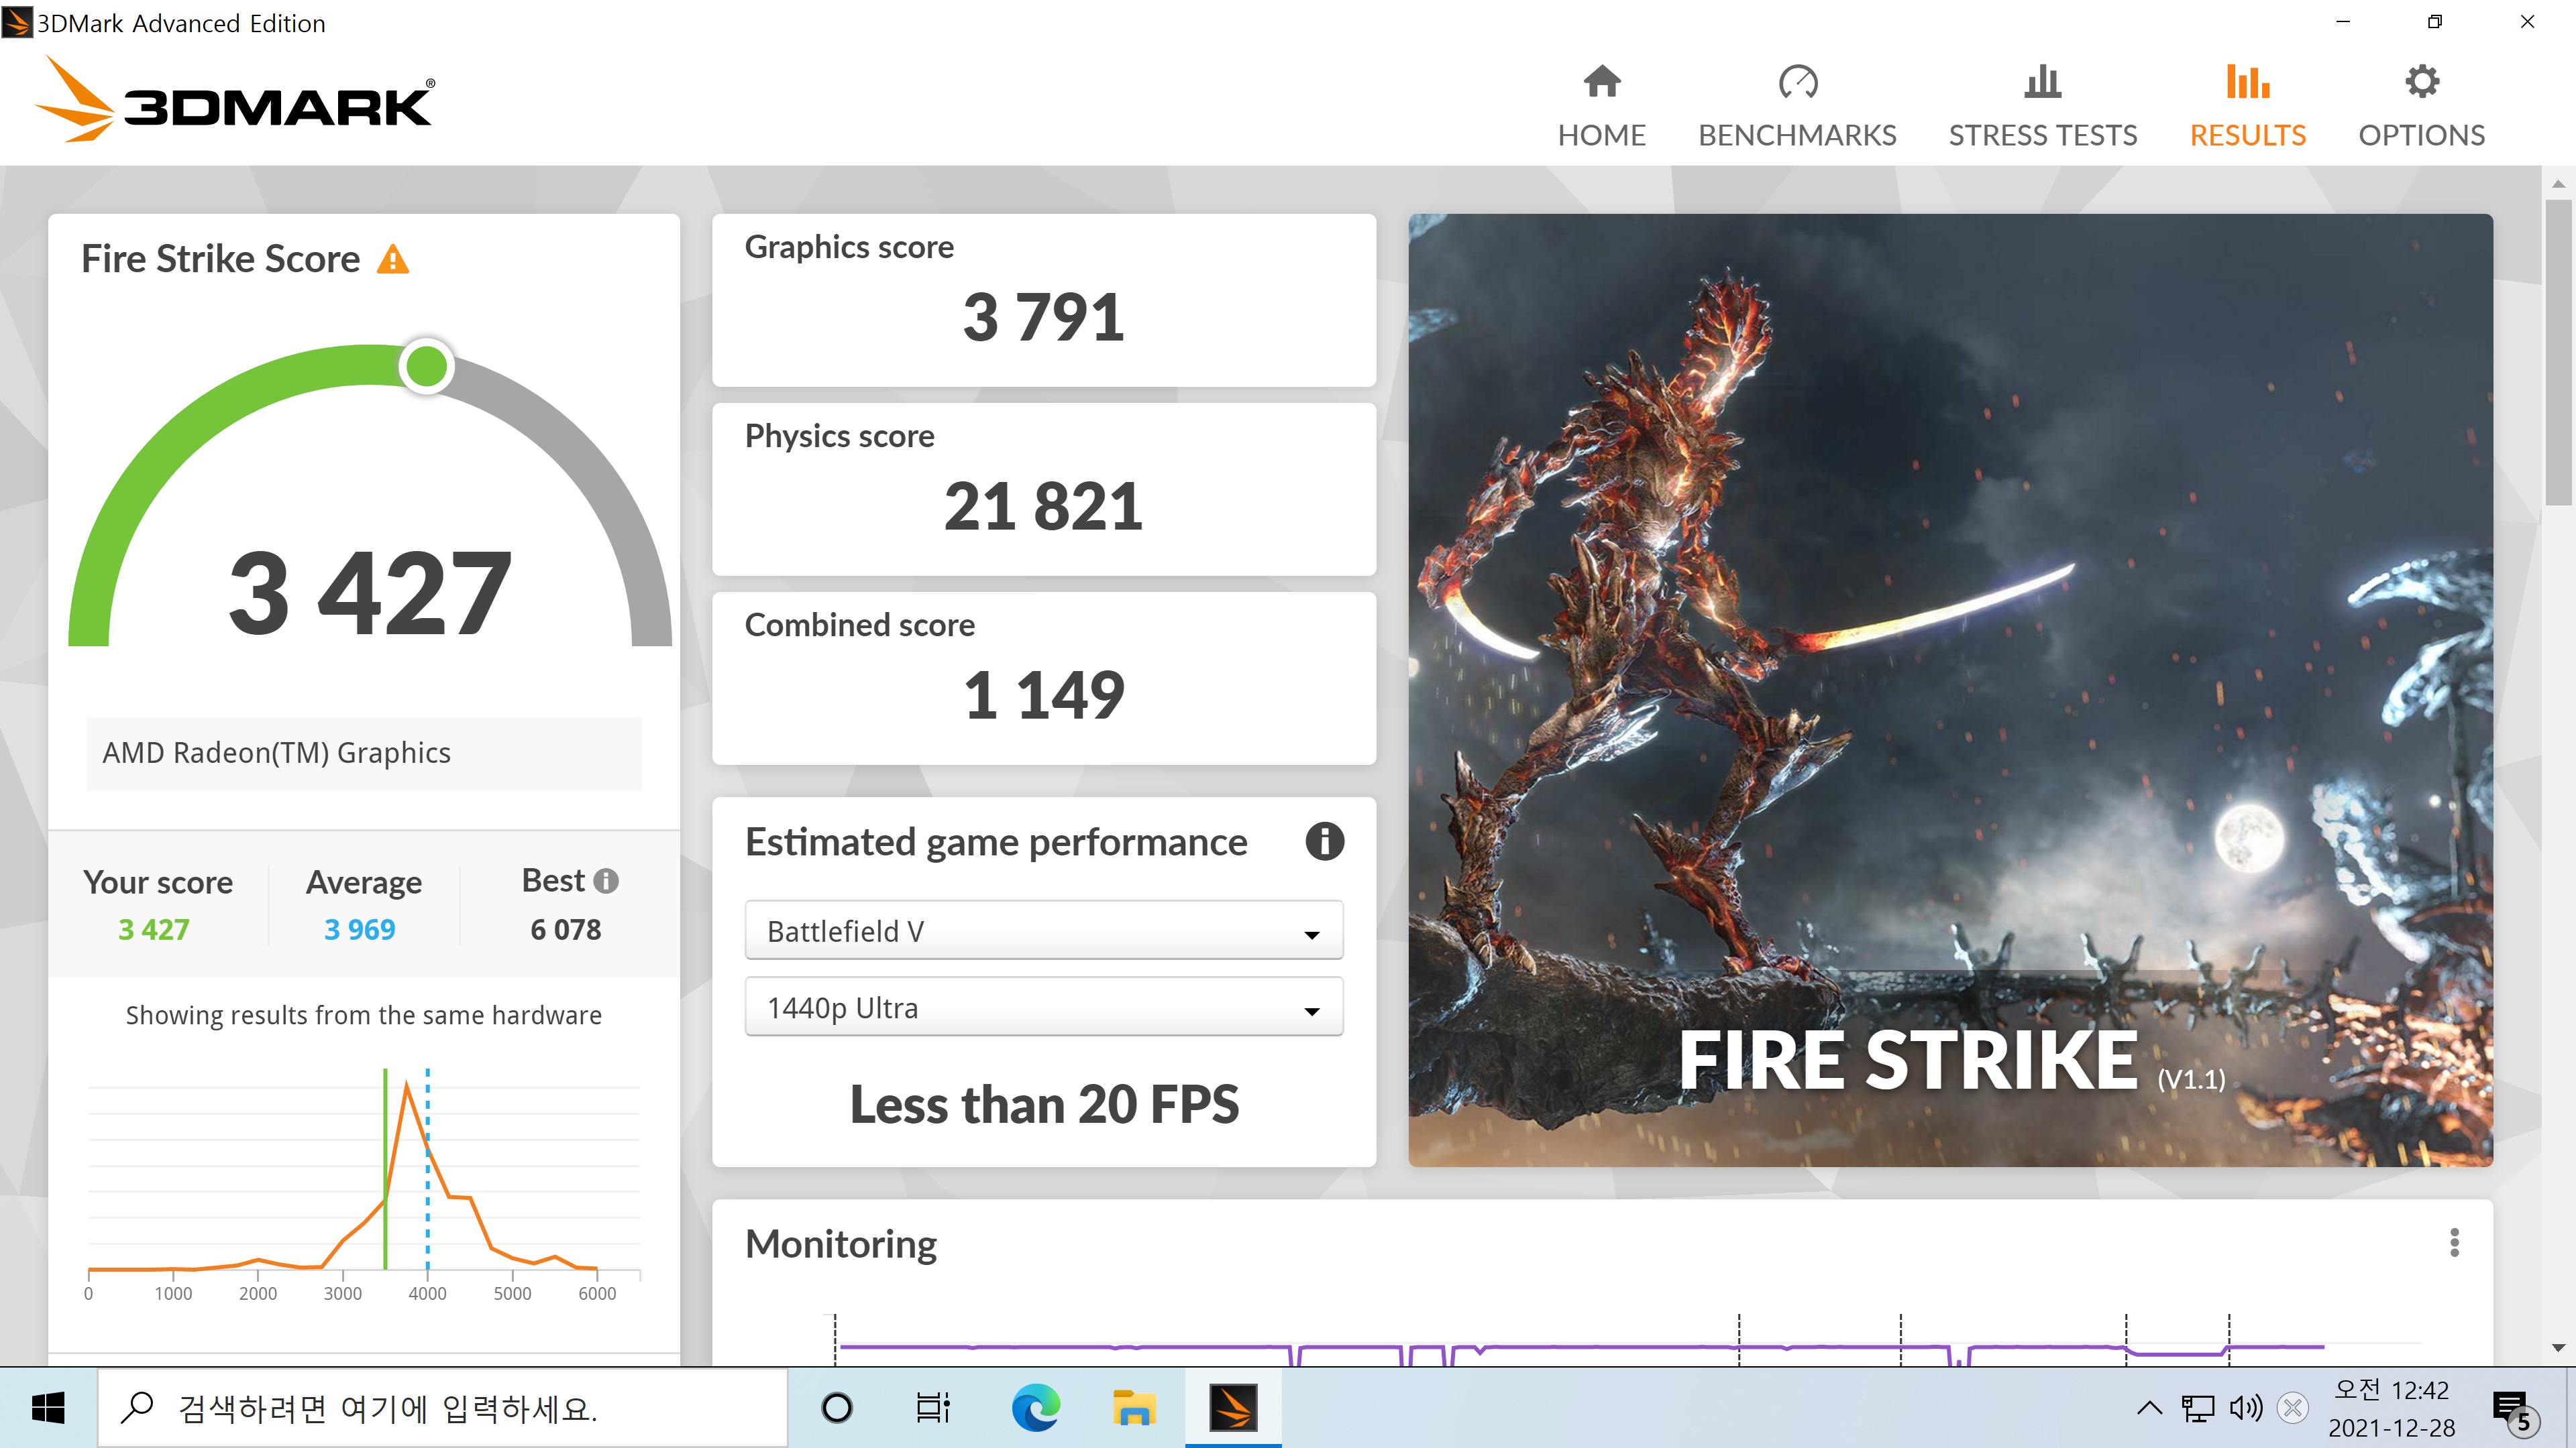The height and width of the screenshot is (1448, 2576).
Task: Open File Explorer from the taskbar
Action: click(1133, 1408)
